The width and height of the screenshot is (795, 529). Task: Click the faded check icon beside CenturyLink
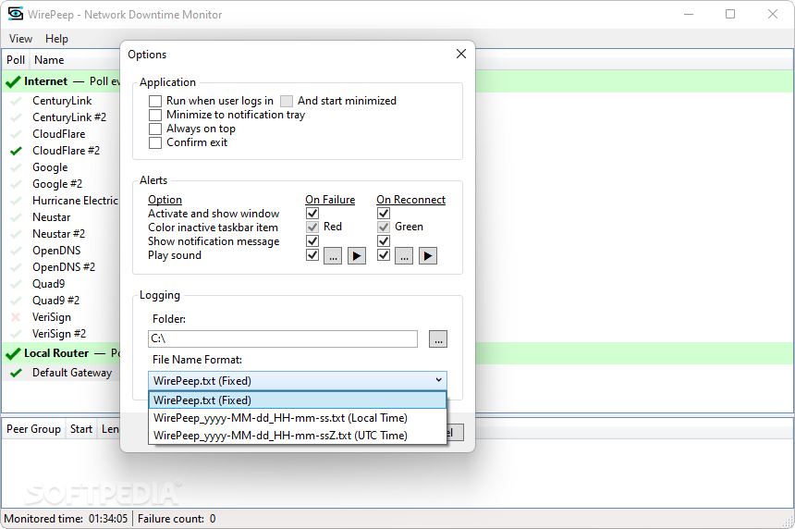coord(17,101)
